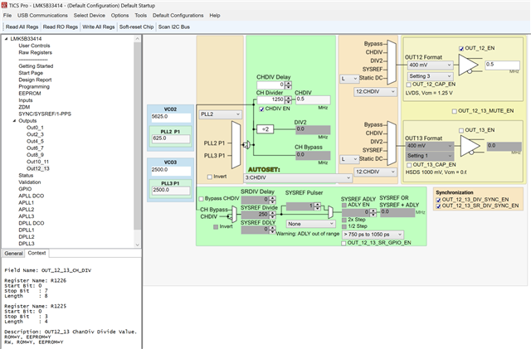Open DPLL1 tree item

[27, 230]
